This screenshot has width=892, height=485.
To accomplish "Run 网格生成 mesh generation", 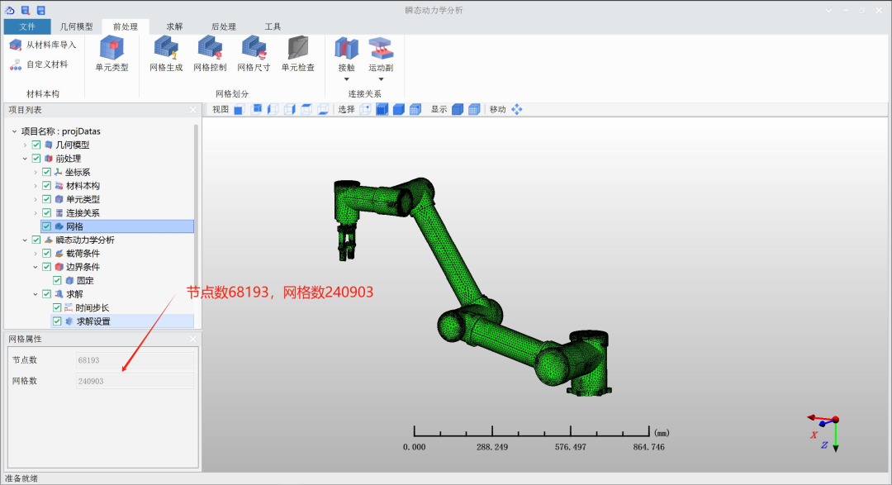I will (x=166, y=54).
